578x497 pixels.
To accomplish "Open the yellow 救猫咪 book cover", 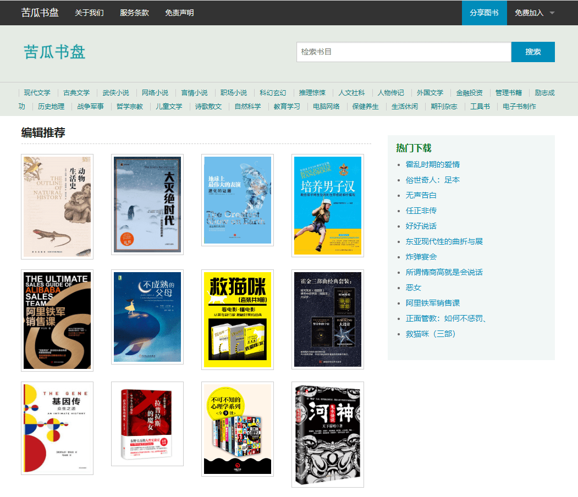I will click(x=238, y=319).
